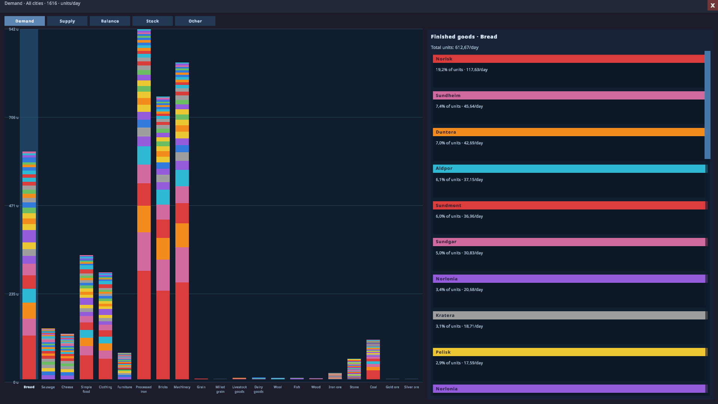The width and height of the screenshot is (718, 404).
Task: Click the Wool axis label
Action: tap(277, 387)
